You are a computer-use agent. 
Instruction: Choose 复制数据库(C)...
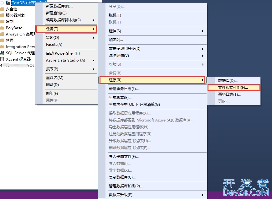153,177
